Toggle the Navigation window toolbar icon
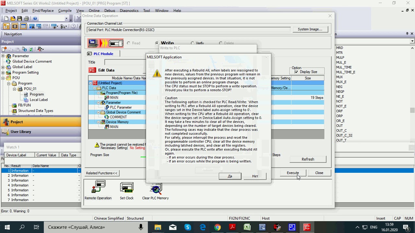The width and height of the screenshot is (415, 233). 6,26
